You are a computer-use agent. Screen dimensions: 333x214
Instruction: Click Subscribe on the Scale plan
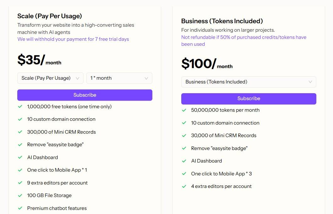(x=85, y=95)
